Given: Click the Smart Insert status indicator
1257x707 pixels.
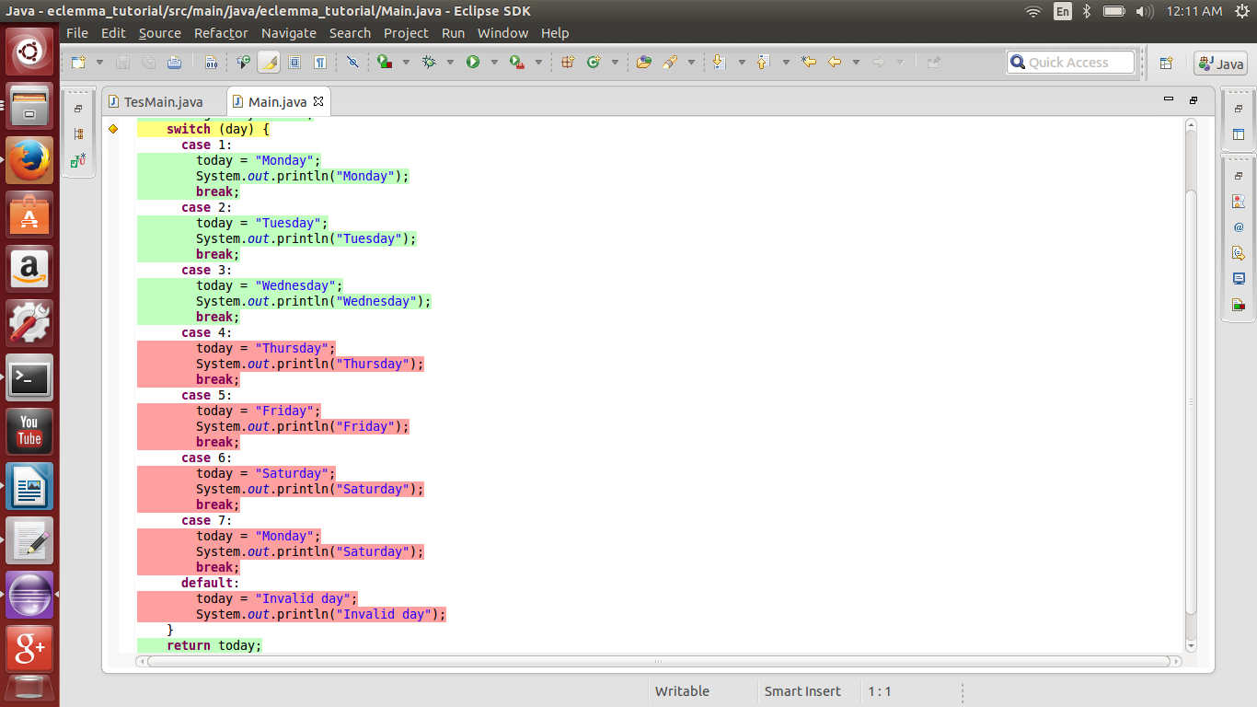Looking at the screenshot, I should pos(802,691).
